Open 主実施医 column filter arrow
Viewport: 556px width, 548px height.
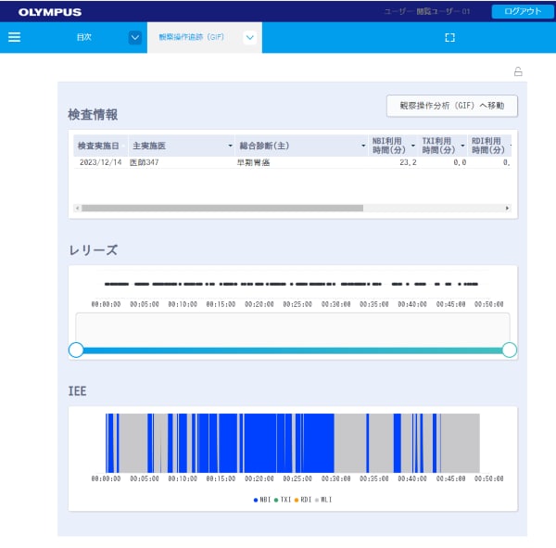pyautogui.click(x=230, y=146)
